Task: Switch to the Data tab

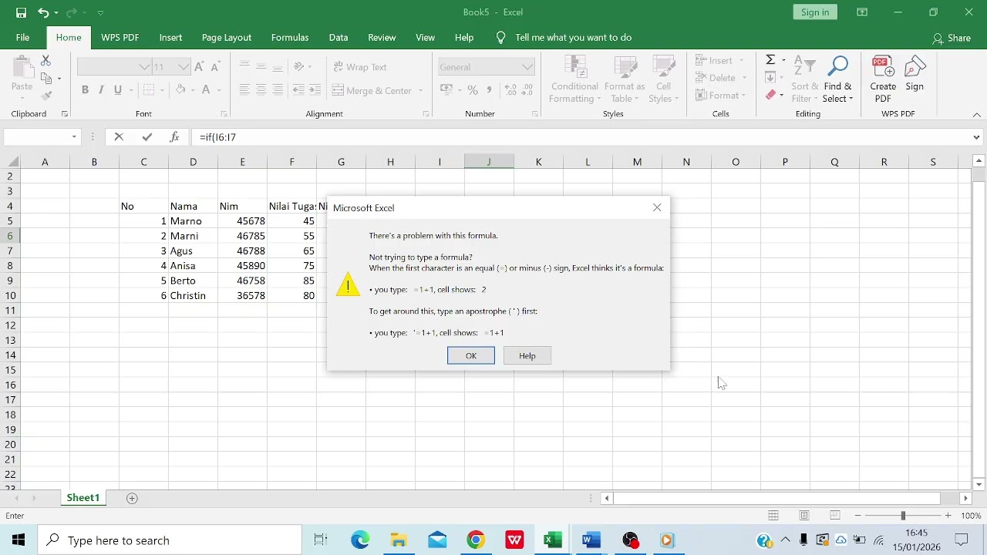Action: [339, 37]
